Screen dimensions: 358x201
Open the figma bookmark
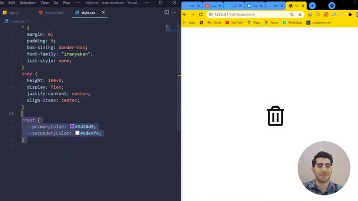click(271, 22)
